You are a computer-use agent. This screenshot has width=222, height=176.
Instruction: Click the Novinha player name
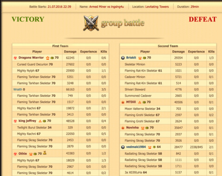point(132,127)
